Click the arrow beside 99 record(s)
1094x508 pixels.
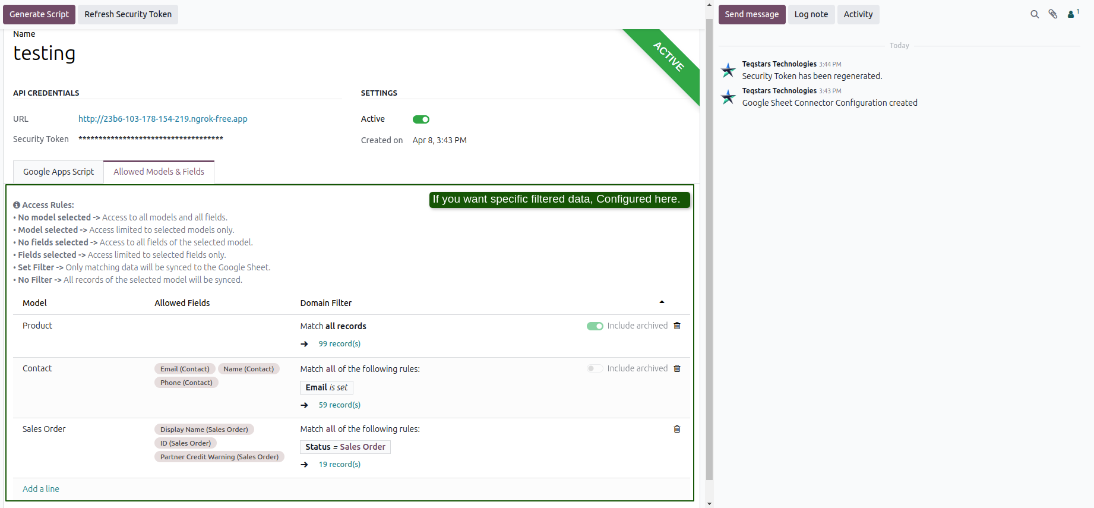(305, 344)
